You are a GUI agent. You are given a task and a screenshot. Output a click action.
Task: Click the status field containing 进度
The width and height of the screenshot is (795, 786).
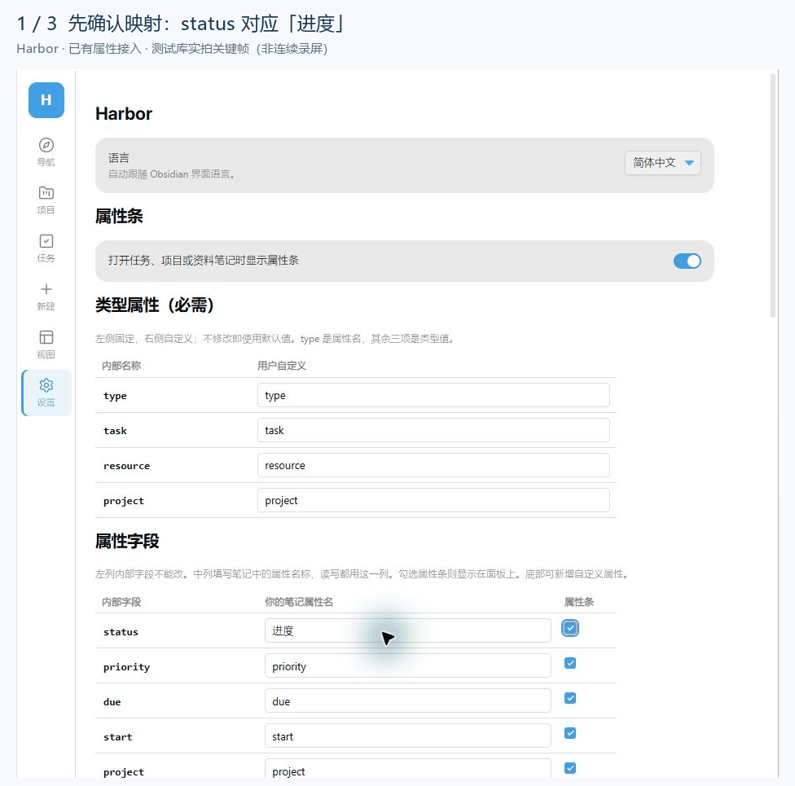[407, 630]
